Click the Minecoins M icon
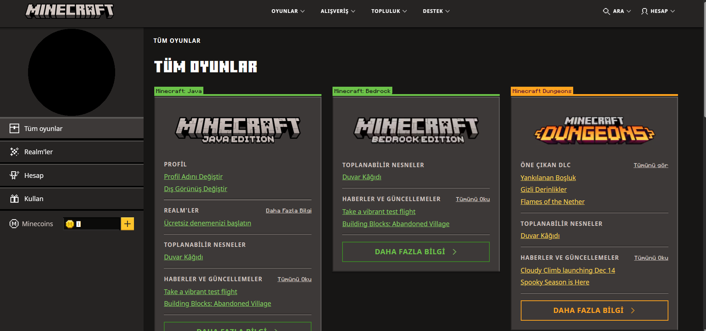706x331 pixels. (x=14, y=224)
